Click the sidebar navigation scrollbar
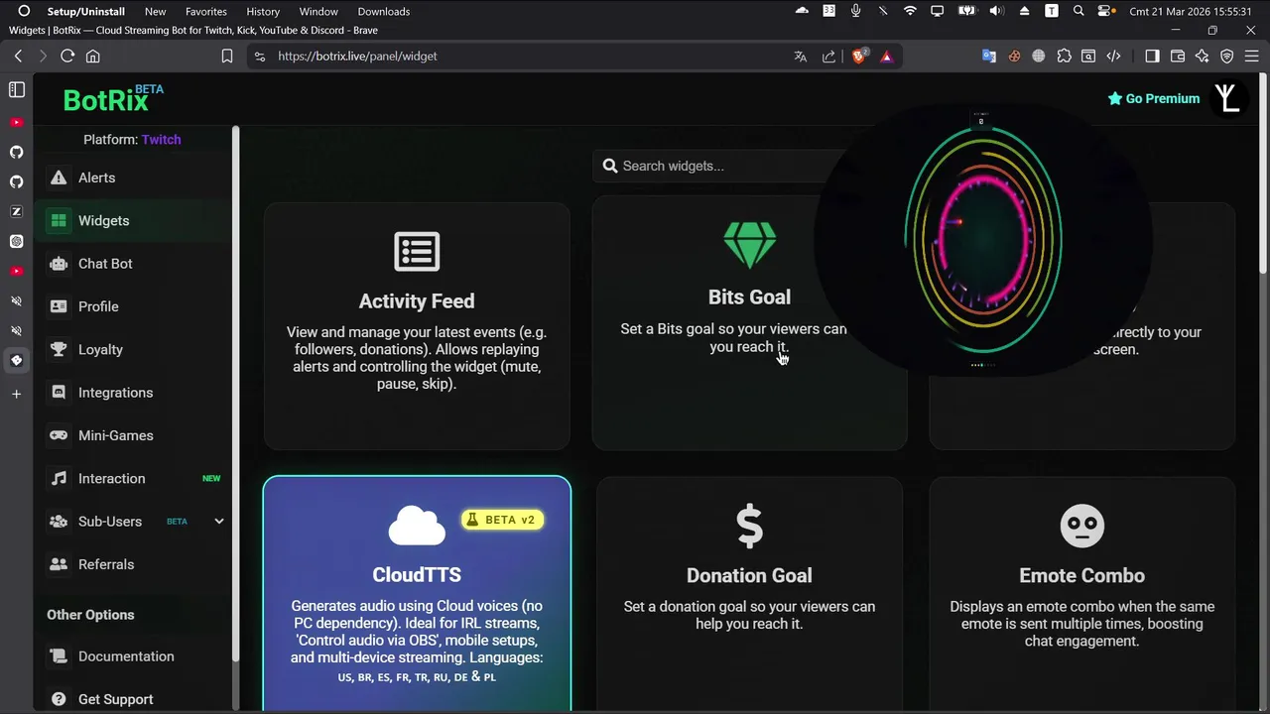Image resolution: width=1270 pixels, height=714 pixels. point(235,394)
